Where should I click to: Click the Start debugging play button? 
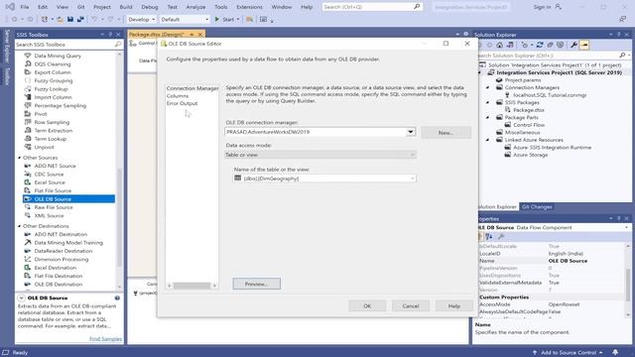tap(217, 19)
